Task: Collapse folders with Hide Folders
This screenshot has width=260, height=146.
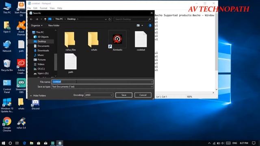Action: click(x=38, y=96)
